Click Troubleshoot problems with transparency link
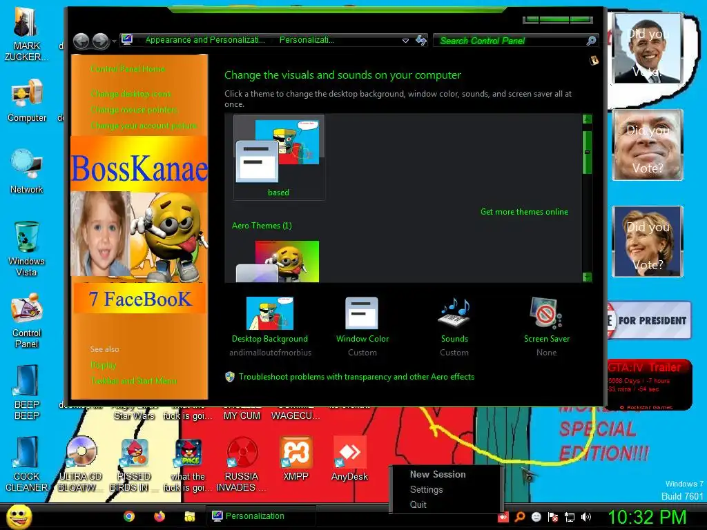 (356, 376)
